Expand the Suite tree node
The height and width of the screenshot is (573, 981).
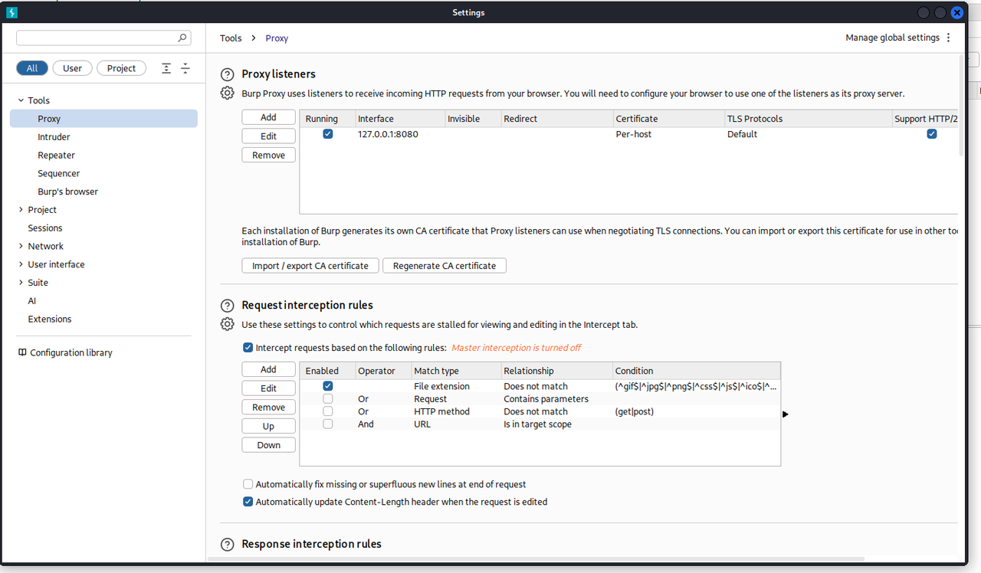point(21,283)
